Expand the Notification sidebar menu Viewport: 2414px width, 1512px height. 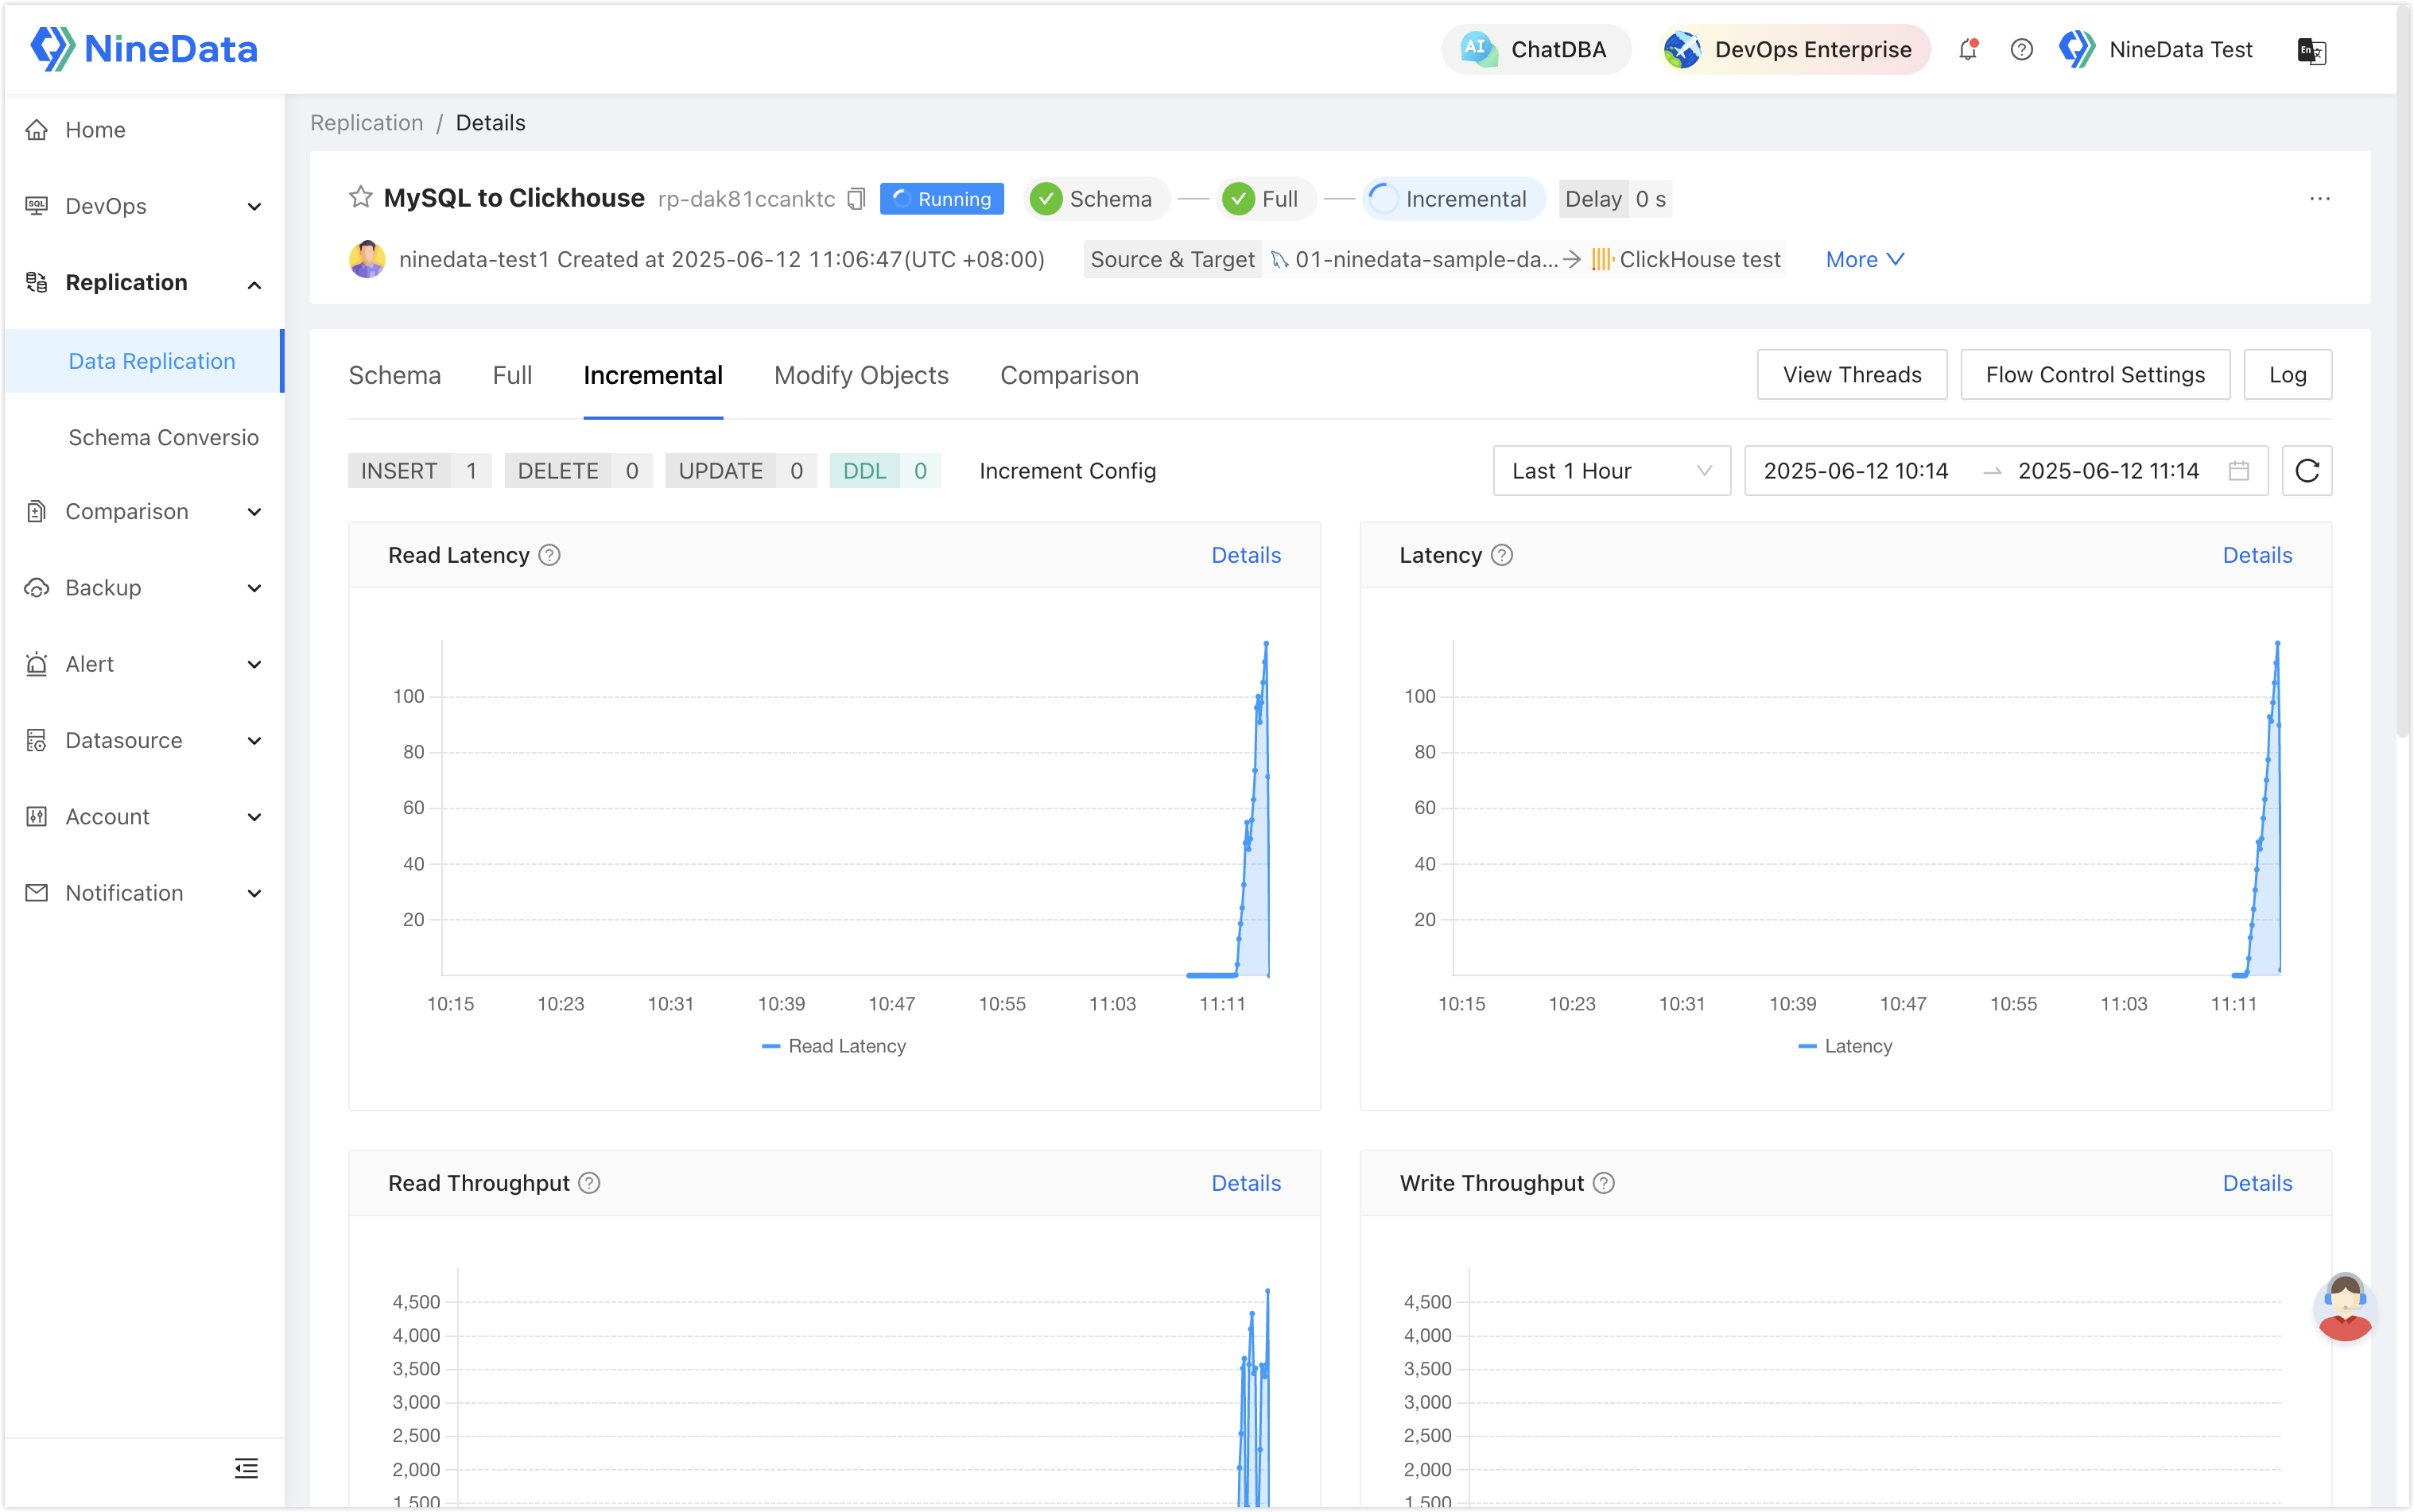point(144,893)
